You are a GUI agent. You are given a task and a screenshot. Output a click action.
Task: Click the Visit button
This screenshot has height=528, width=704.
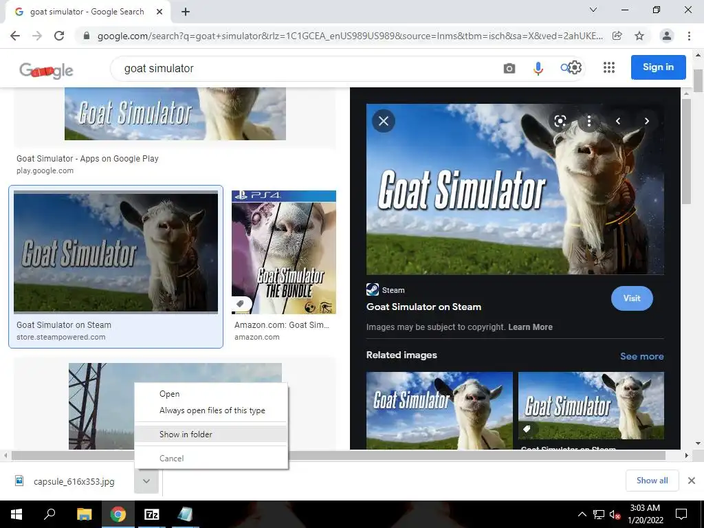(x=632, y=298)
